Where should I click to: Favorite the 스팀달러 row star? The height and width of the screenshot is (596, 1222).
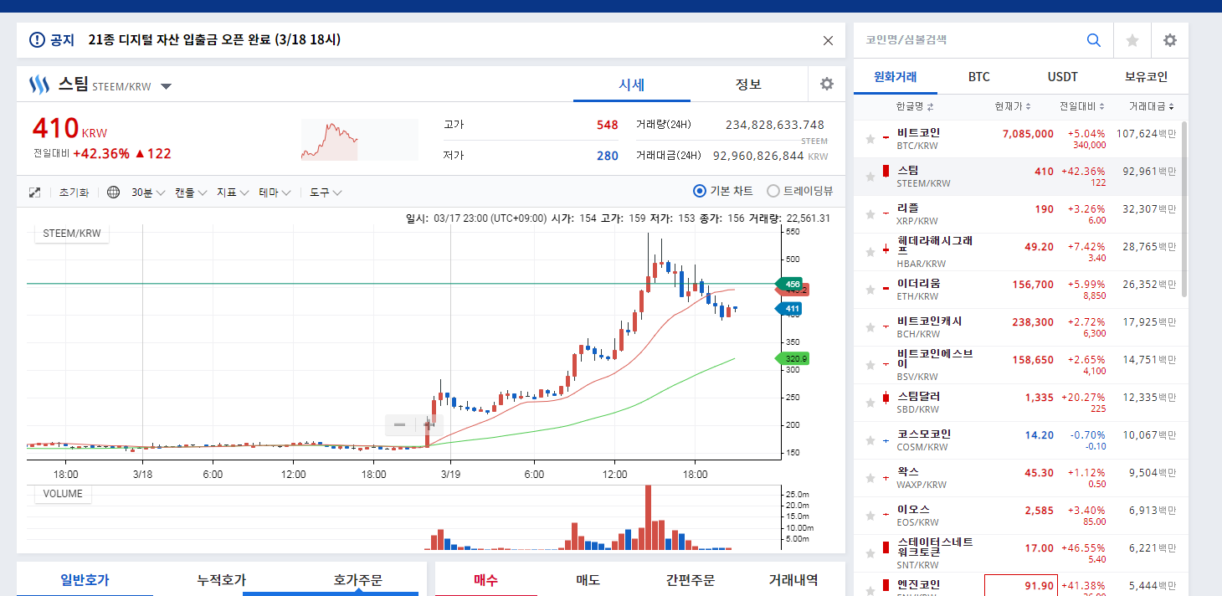870,403
